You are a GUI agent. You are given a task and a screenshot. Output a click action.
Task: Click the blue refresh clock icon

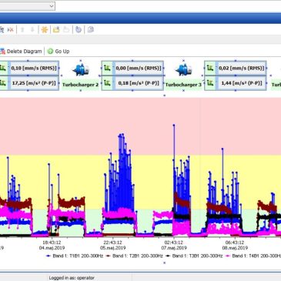click(79, 30)
